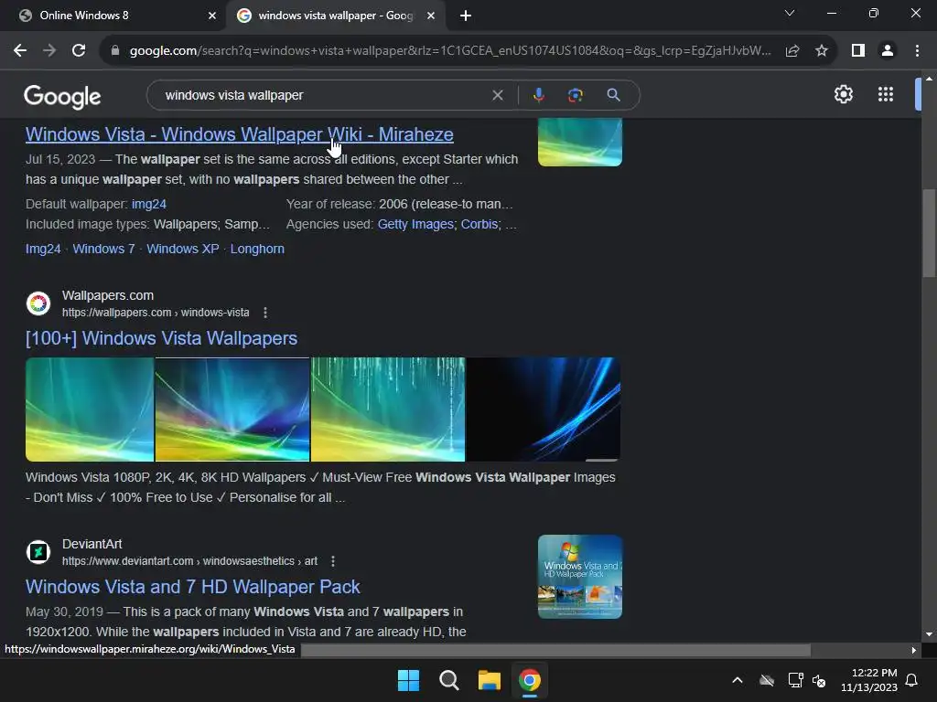Follow the Windows XP sitelink
This screenshot has width=937, height=702.
[183, 249]
